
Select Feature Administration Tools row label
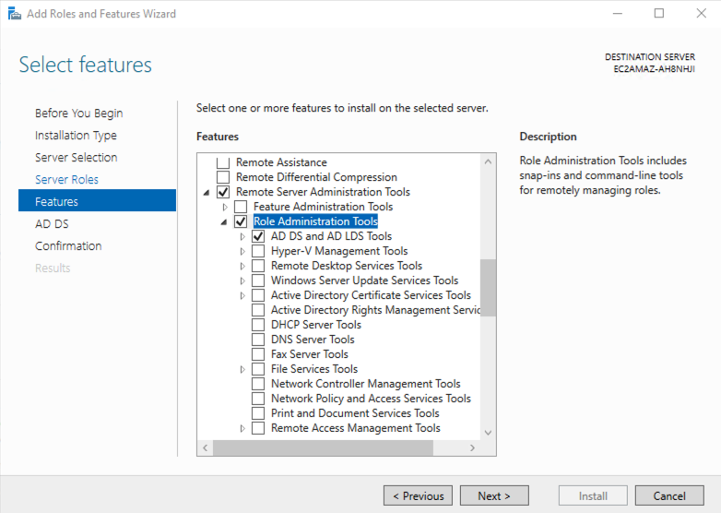click(324, 207)
